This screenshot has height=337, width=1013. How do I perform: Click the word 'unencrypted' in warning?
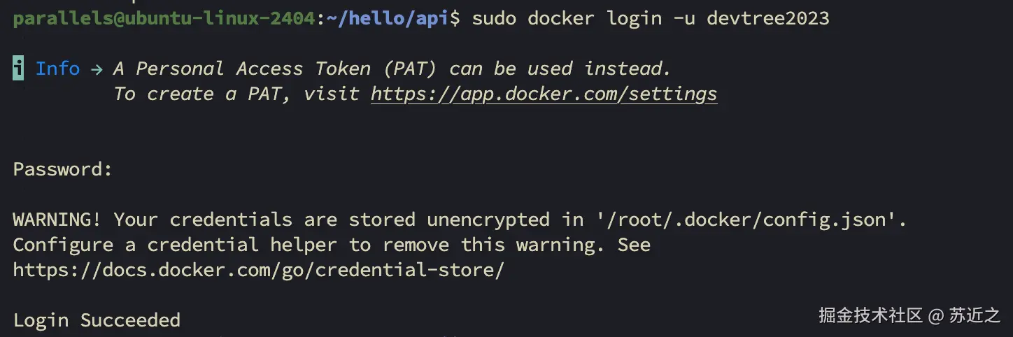click(488, 220)
